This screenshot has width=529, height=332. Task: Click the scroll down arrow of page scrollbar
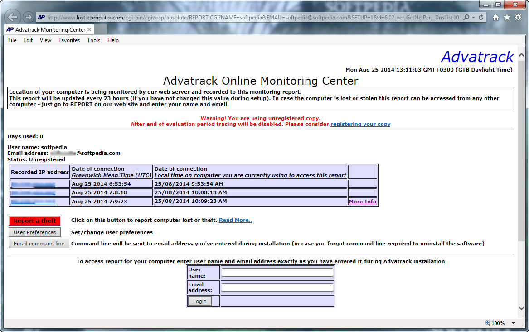tap(522, 308)
